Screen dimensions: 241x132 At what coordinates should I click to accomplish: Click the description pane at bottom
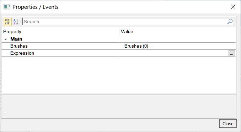tap(119, 107)
